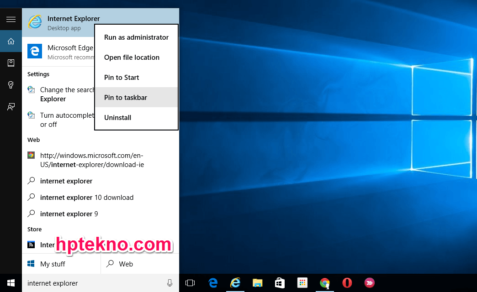Screen dimensions: 477x292
Task: Click the Chrome icon next to web link
Action: (31, 155)
